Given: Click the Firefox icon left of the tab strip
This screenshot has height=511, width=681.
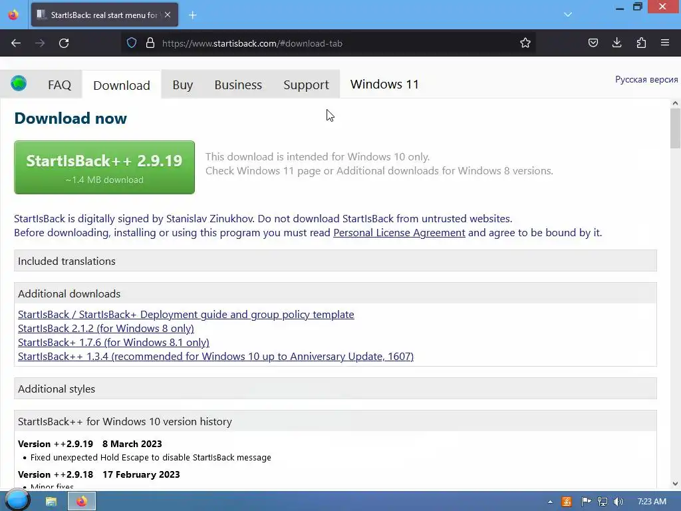Looking at the screenshot, I should click(13, 15).
